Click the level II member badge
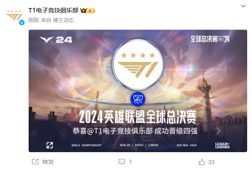The height and width of the screenshot is (169, 252). click(91, 11)
